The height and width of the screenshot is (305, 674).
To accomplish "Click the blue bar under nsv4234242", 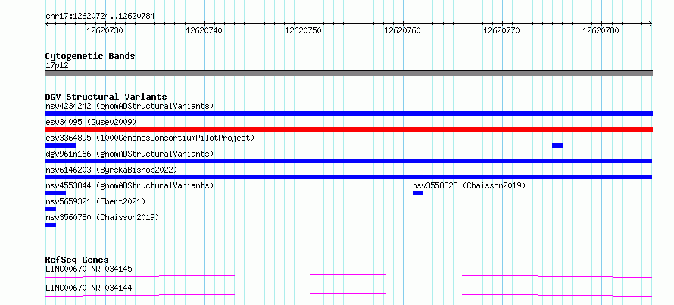I will [x=348, y=114].
